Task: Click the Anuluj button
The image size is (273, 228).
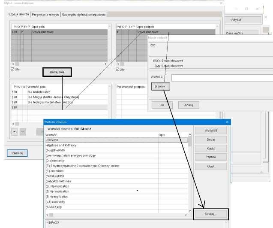Action: coord(189,105)
